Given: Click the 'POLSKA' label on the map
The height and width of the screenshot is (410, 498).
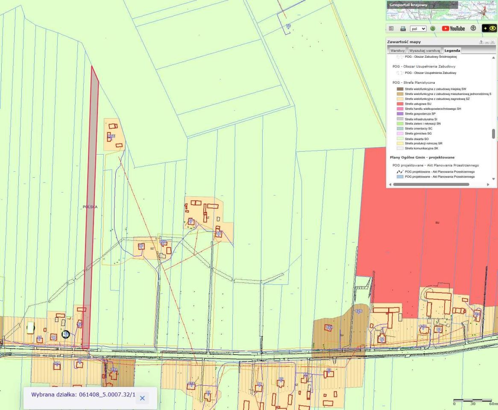Looking at the screenshot, I should (x=90, y=207).
